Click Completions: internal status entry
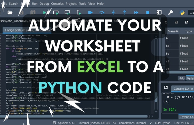The width and height of the screenshot is (194, 125). [132, 123]
